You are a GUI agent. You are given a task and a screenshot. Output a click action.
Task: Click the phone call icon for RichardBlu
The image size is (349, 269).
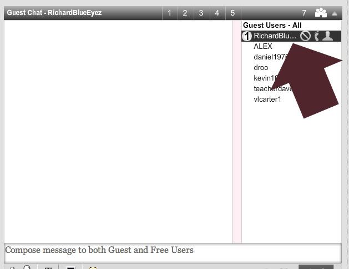(317, 36)
